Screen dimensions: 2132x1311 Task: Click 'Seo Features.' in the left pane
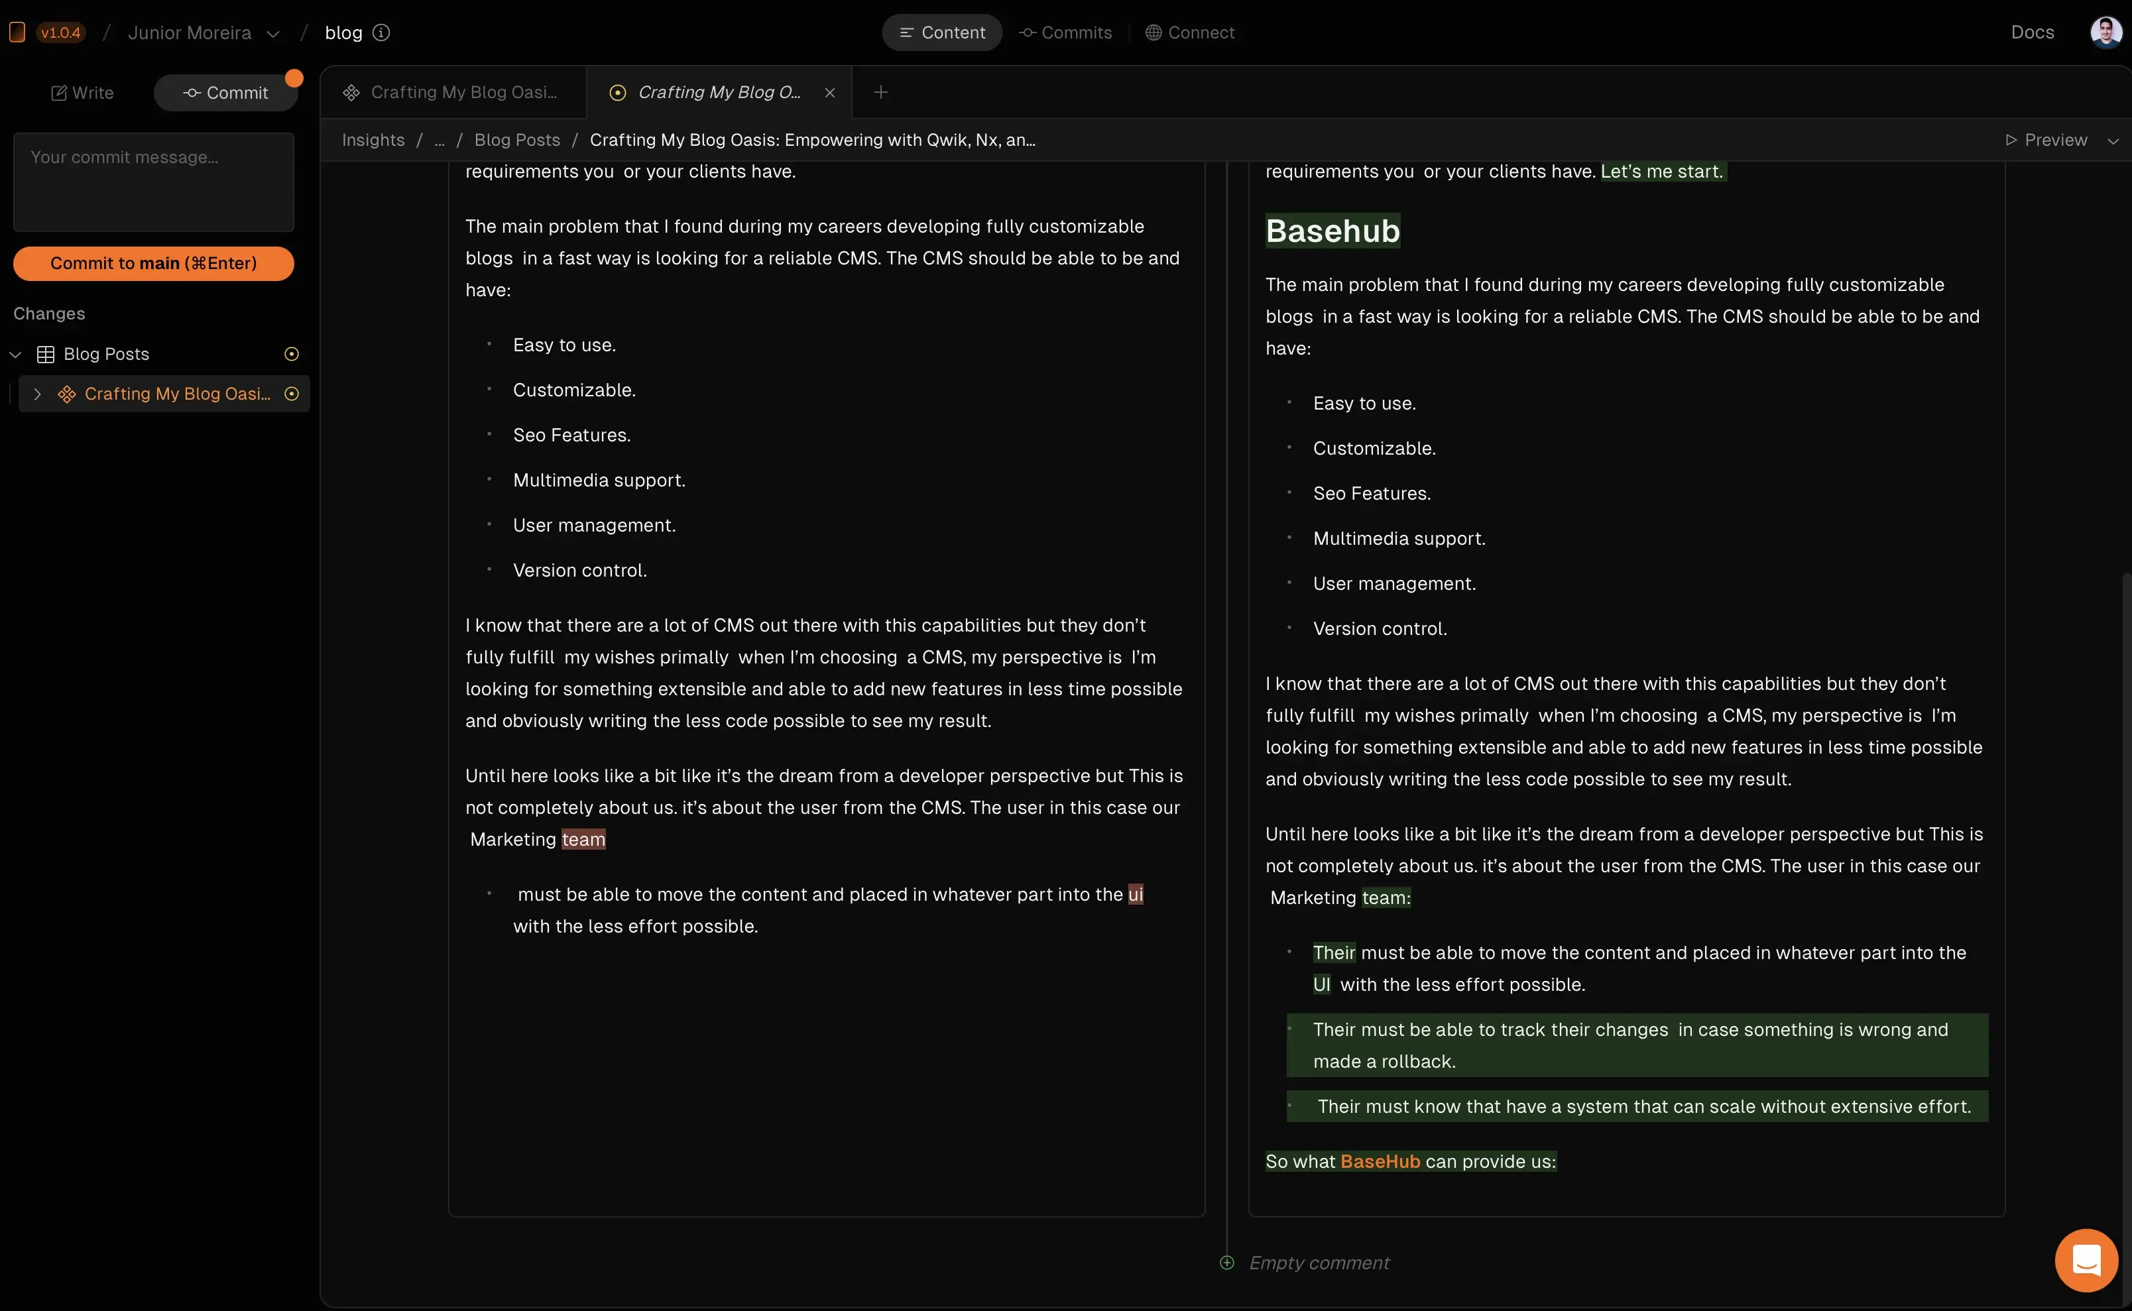[x=571, y=435]
